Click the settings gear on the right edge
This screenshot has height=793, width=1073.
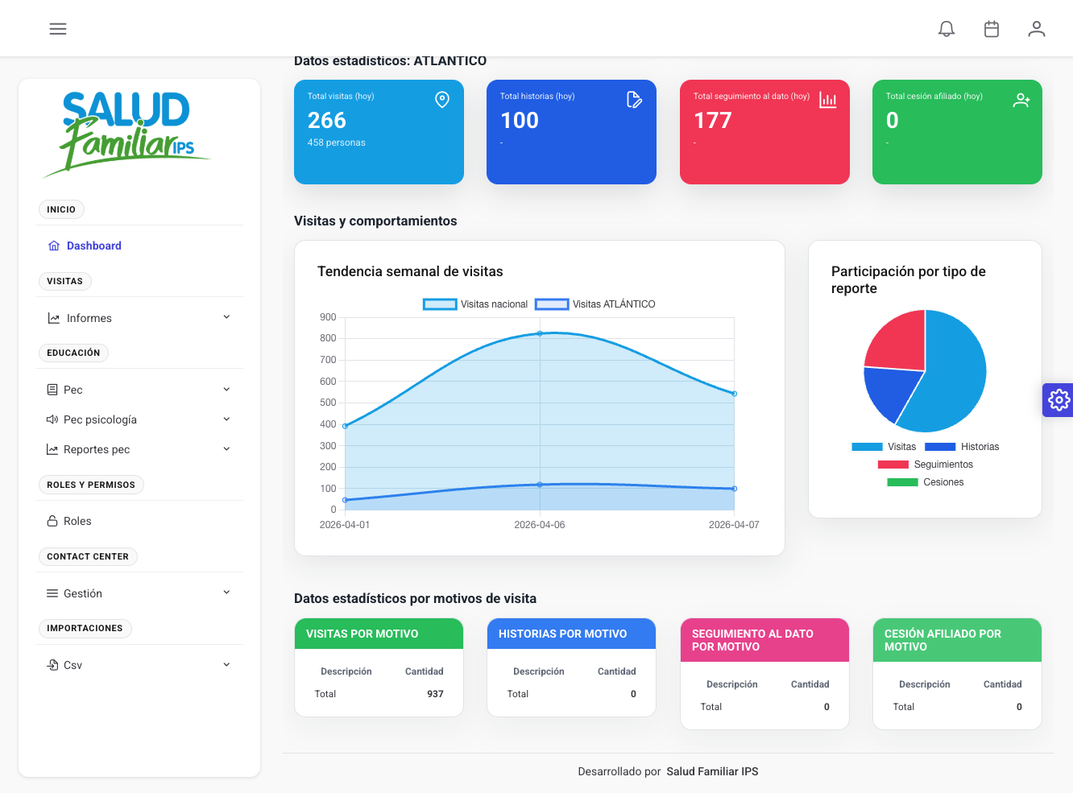1058,399
